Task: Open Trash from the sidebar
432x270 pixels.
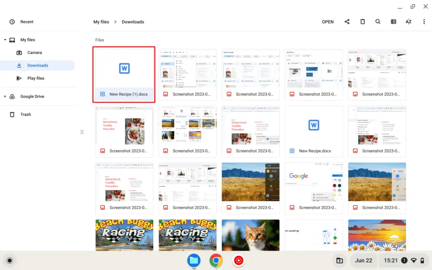Action: point(25,114)
